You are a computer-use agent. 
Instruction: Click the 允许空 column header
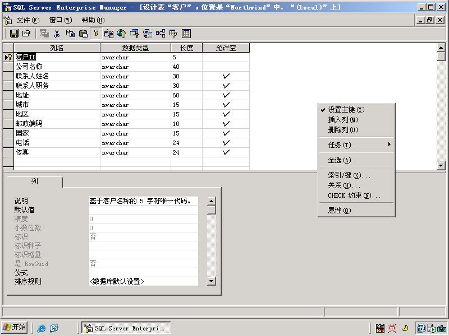pos(226,48)
